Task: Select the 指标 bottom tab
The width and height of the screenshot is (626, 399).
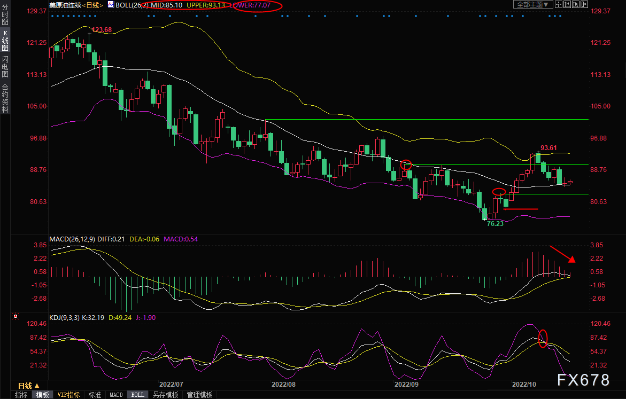Action: click(x=21, y=395)
